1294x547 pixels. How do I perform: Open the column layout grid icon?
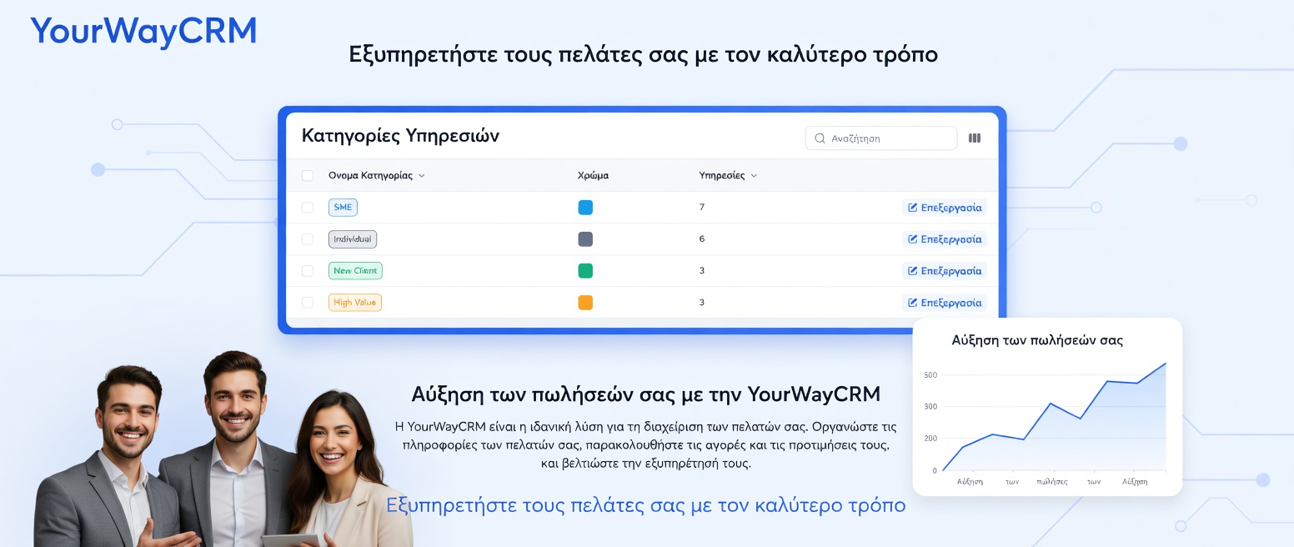974,138
